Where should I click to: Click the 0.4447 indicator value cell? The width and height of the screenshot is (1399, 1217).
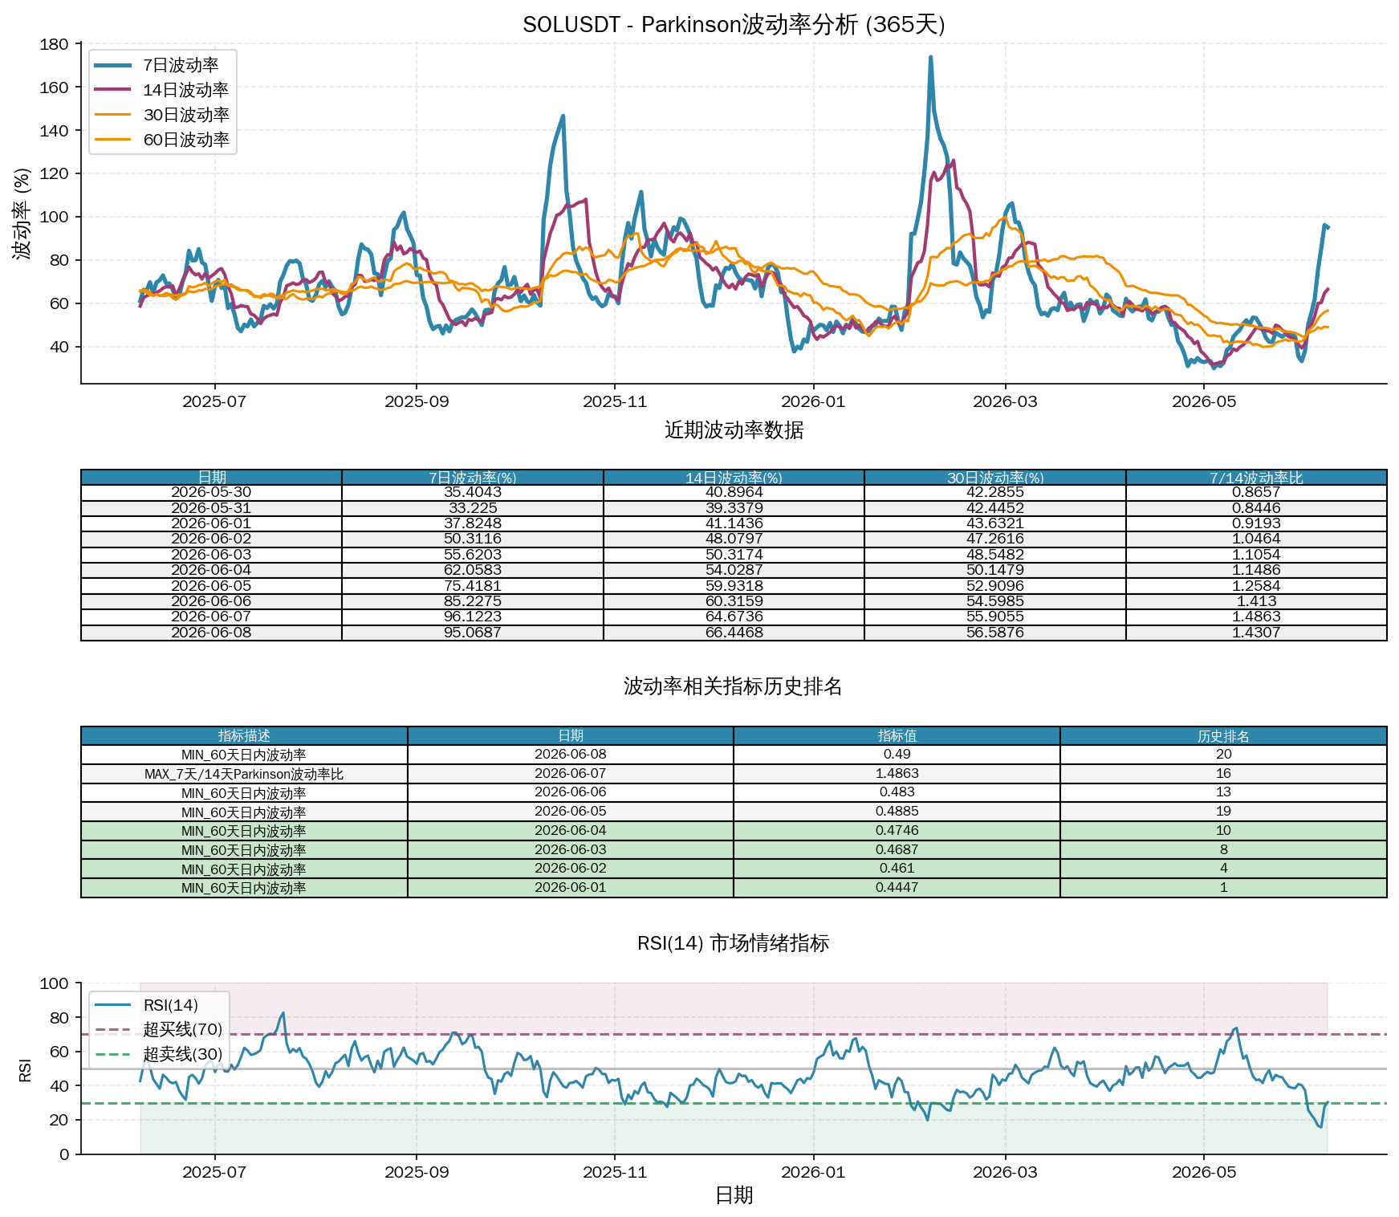(897, 888)
